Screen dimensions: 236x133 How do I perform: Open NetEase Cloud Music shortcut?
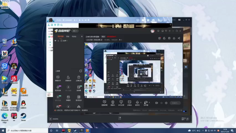[14, 80]
